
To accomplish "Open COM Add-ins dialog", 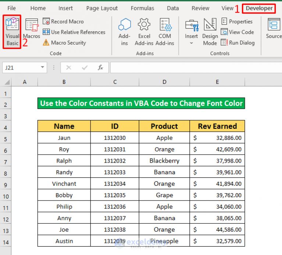I will coord(165,32).
